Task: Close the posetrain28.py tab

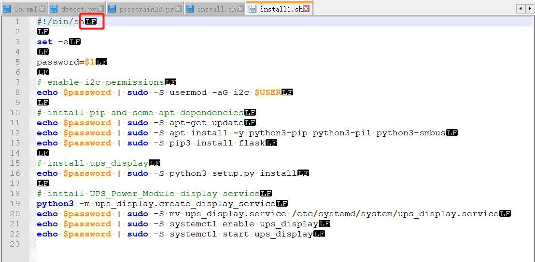Action: click(178, 9)
